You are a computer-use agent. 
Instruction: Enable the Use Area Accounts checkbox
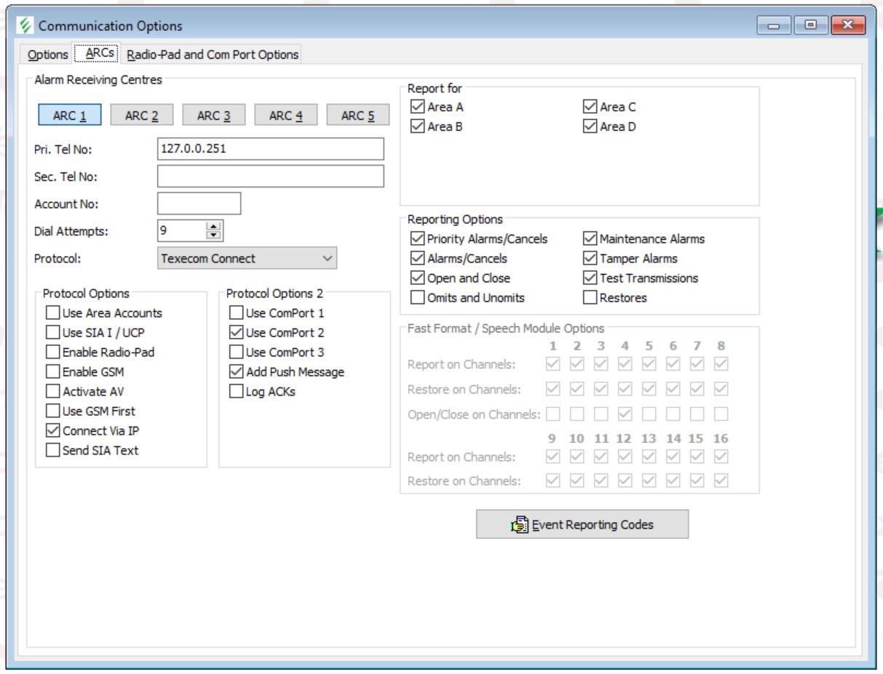[x=53, y=313]
